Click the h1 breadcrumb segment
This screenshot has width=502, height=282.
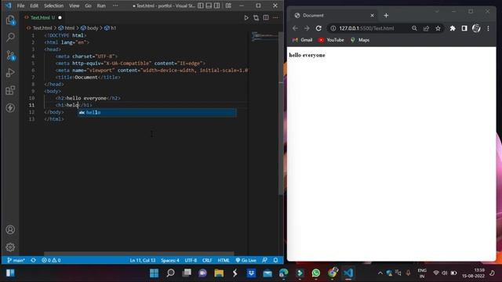[x=111, y=28]
